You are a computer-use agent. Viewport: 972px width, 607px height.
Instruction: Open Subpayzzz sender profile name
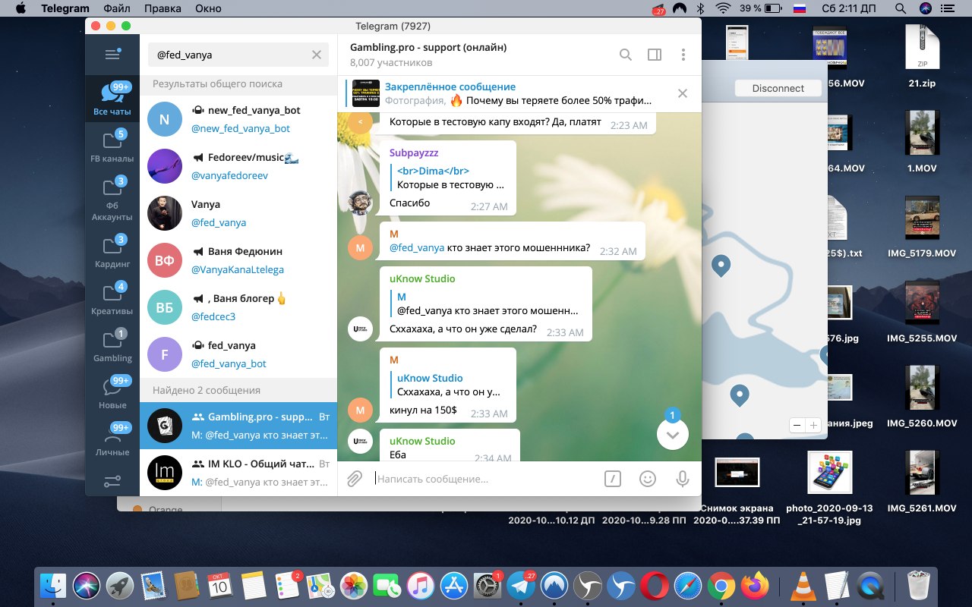click(414, 153)
